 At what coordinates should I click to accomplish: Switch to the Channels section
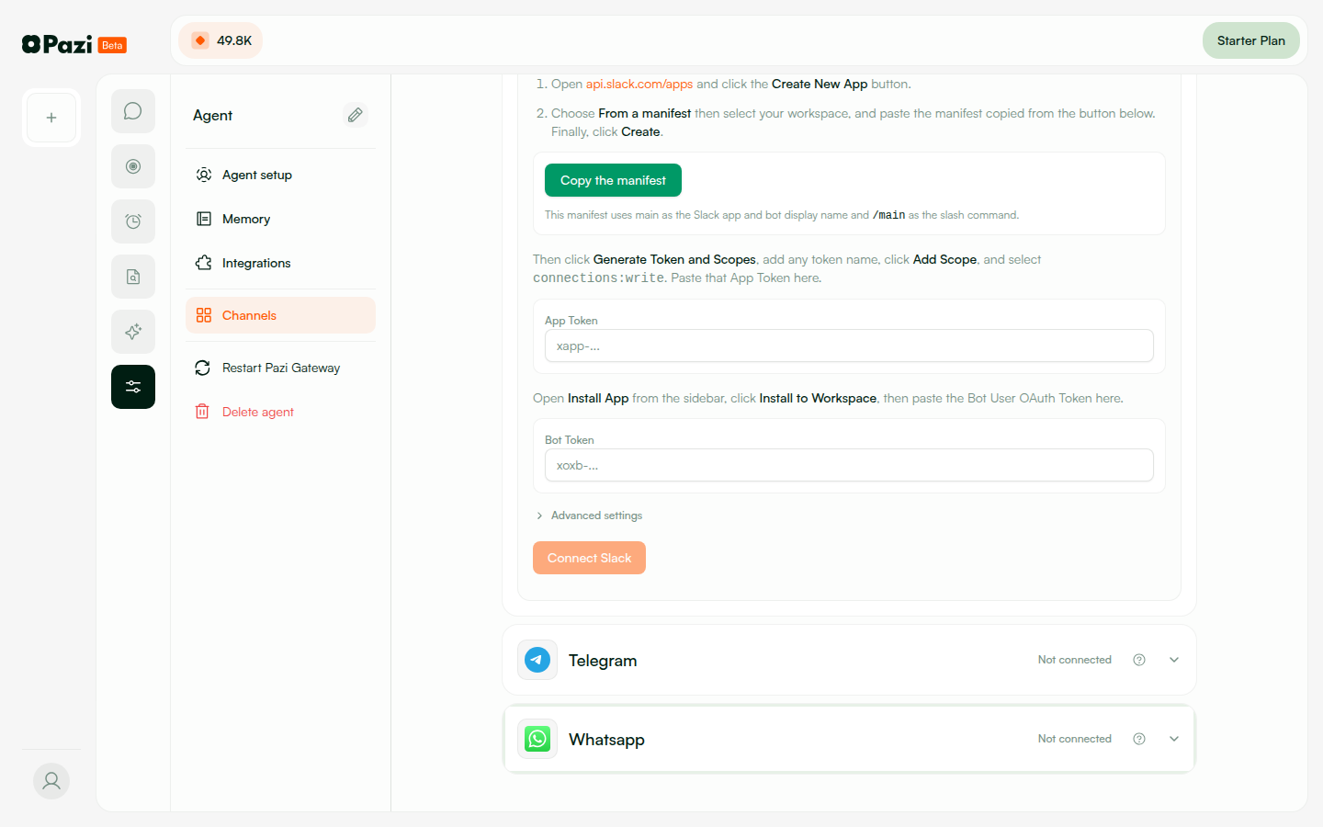pyautogui.click(x=247, y=314)
